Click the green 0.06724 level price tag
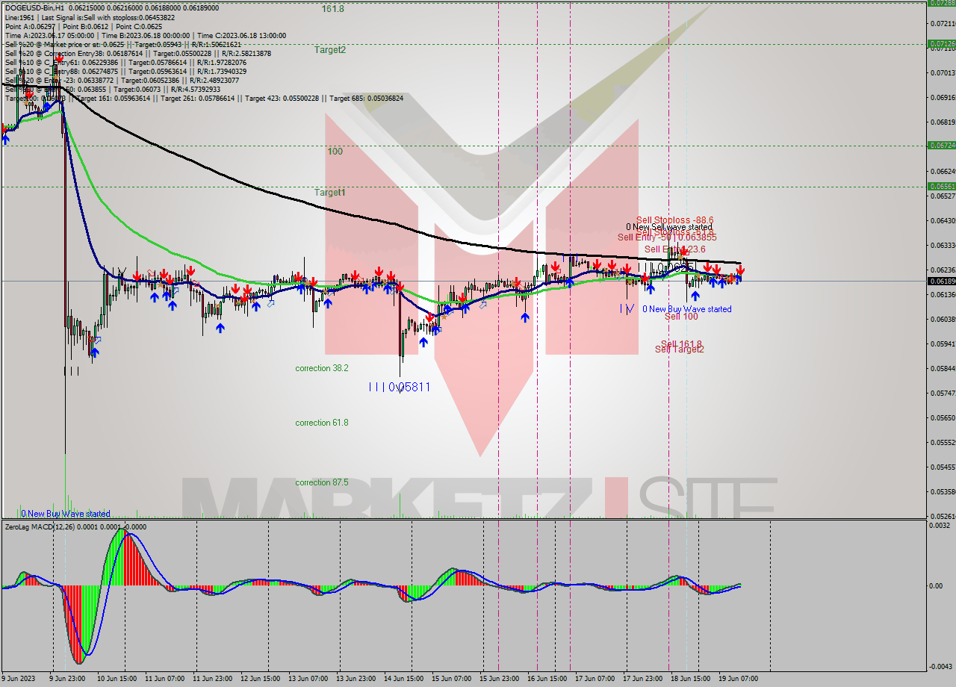This screenshot has height=687, width=956. click(940, 145)
